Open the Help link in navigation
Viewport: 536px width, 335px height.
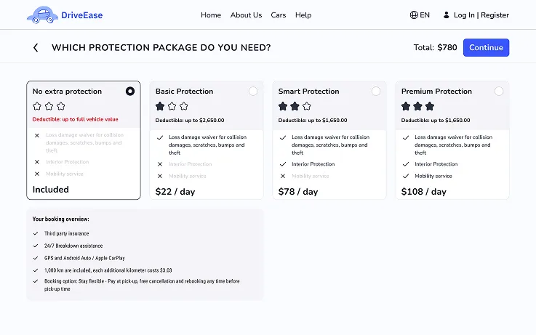[x=303, y=15]
